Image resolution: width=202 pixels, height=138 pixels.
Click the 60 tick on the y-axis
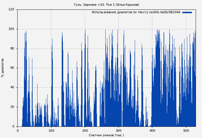click(12, 68)
